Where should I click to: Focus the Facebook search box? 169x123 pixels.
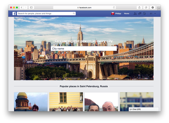point(46,13)
